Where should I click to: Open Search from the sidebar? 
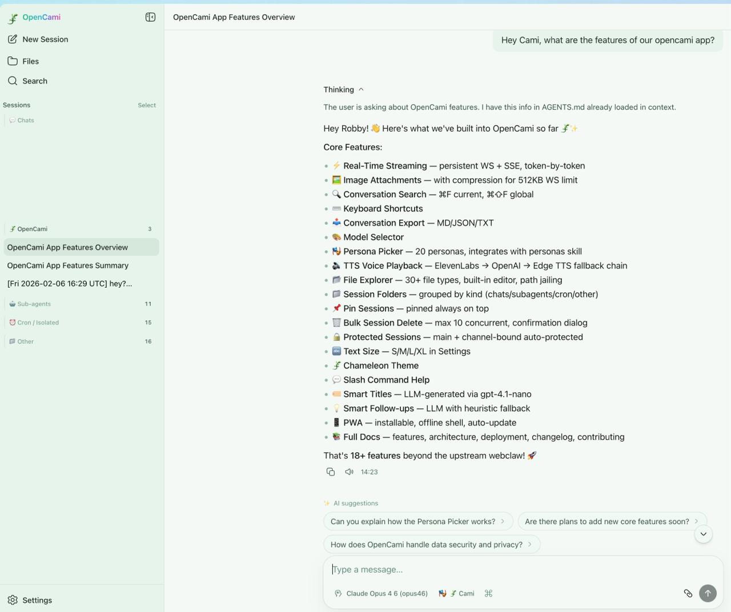[34, 80]
